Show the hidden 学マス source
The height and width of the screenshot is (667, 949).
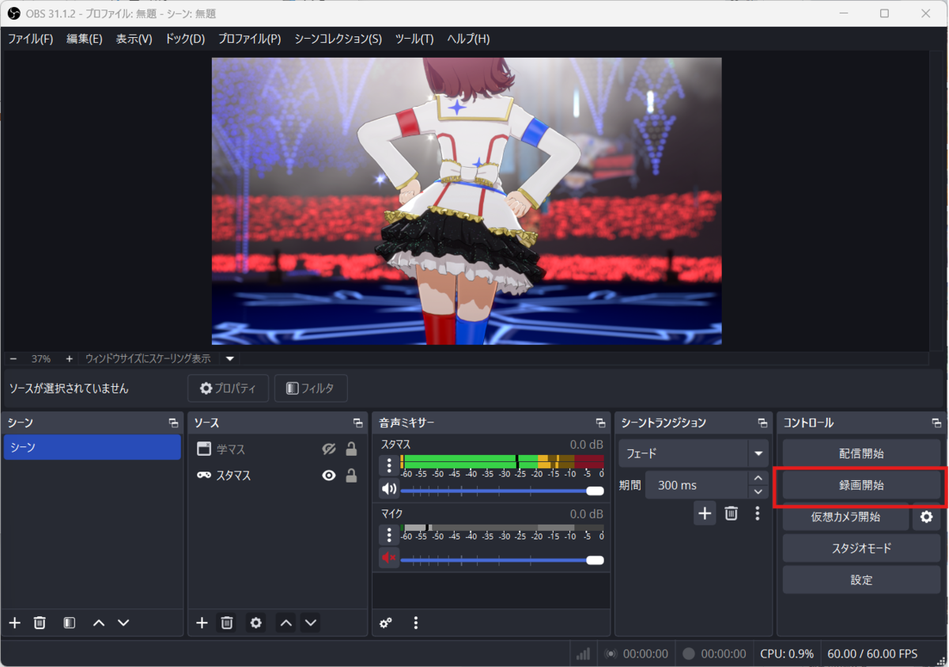tap(329, 449)
